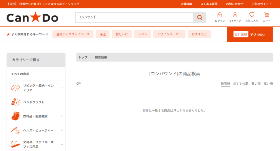Click the Can★Do logo
The image size is (280, 151).
(x=32, y=18)
